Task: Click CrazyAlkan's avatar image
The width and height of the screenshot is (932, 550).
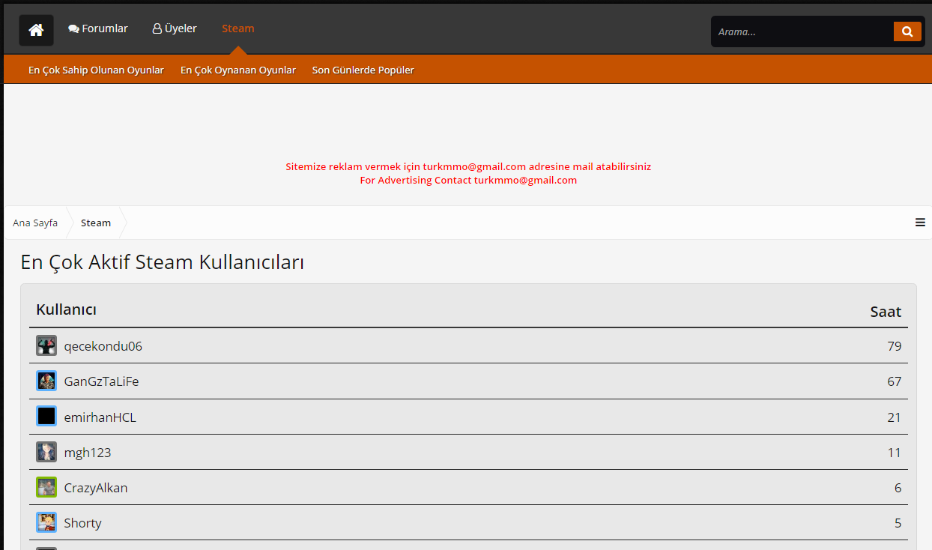Action: (46, 487)
